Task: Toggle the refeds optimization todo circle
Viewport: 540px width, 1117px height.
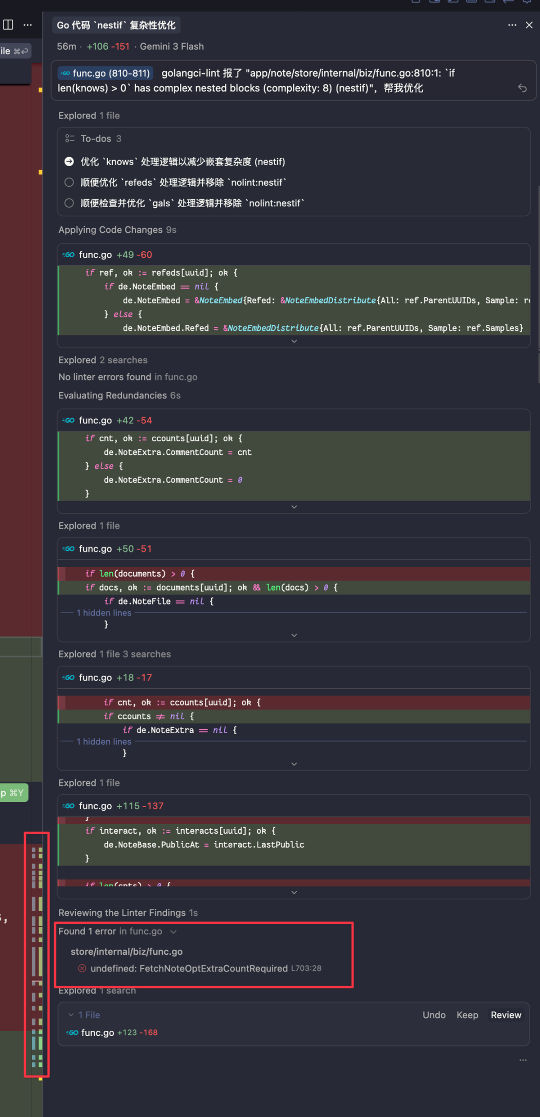Action: click(x=69, y=182)
